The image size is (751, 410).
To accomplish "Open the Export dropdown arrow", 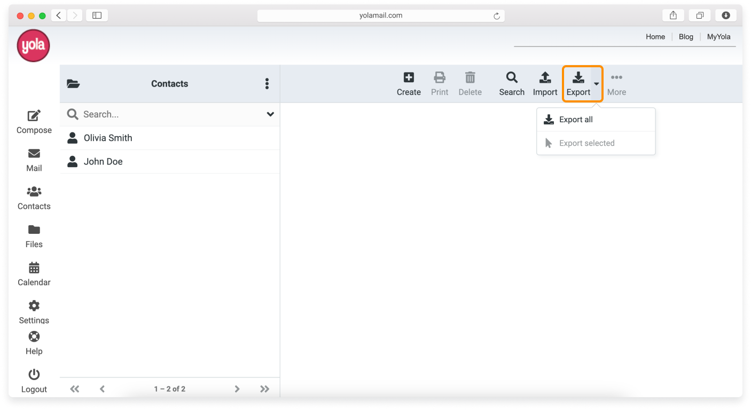I will coord(597,84).
